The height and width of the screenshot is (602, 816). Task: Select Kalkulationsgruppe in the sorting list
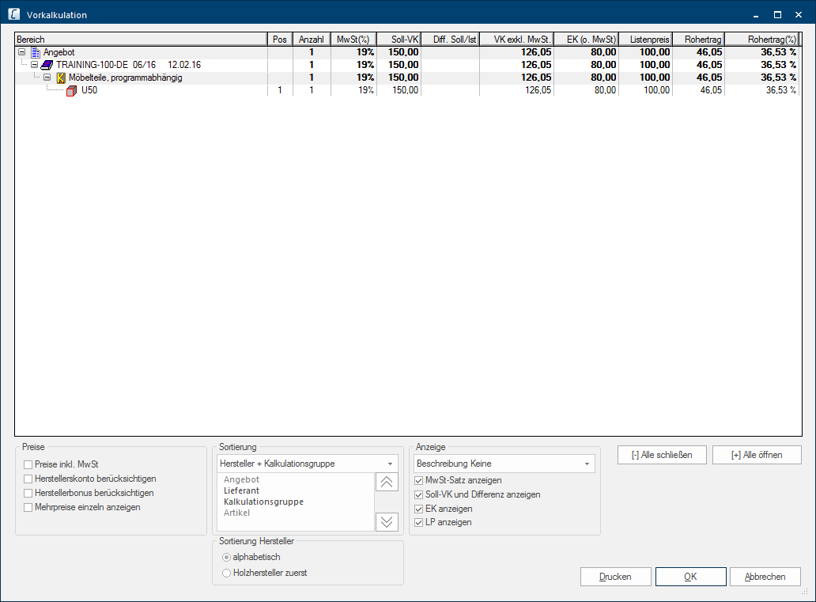[x=263, y=502]
